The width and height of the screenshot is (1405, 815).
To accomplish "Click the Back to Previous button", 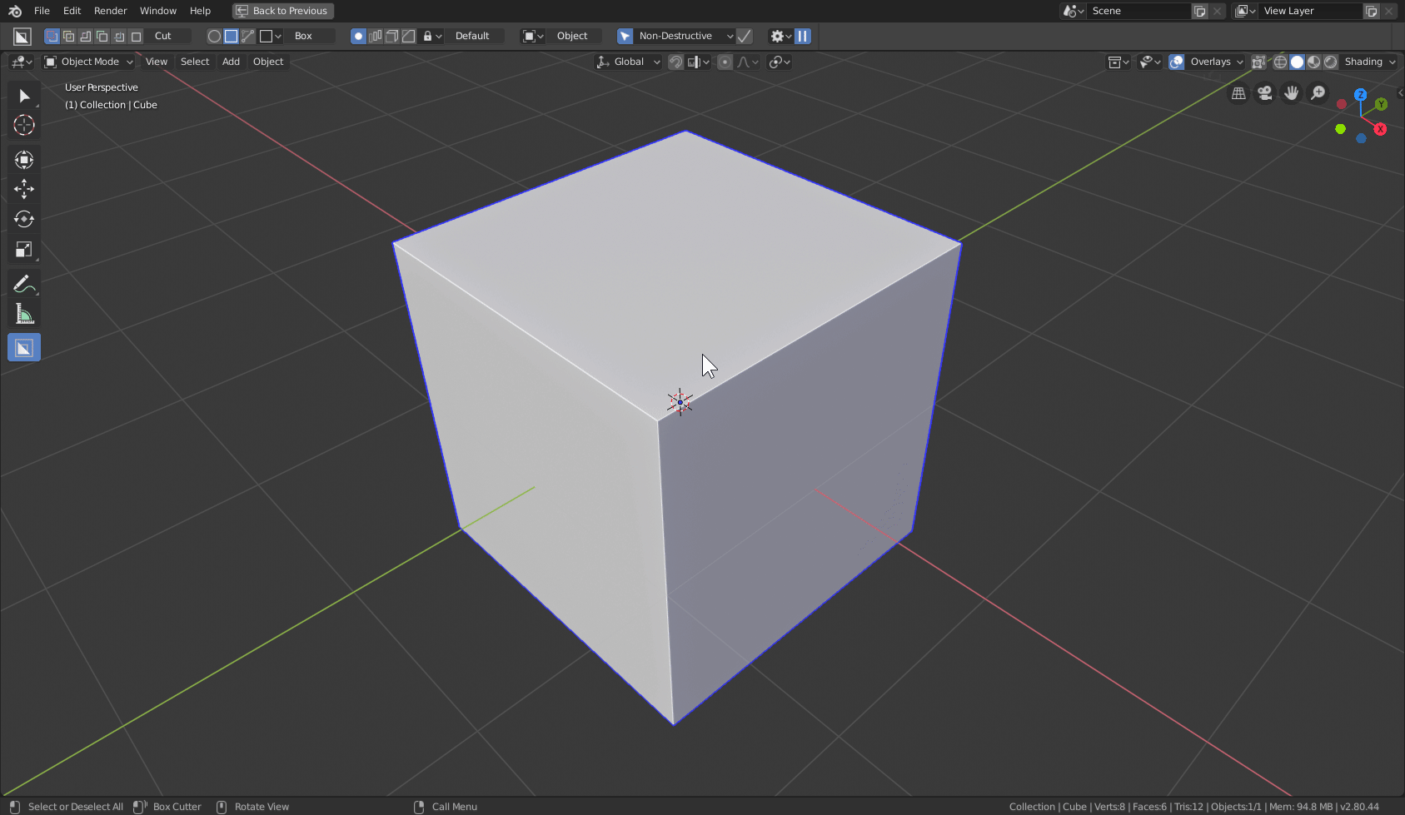I will click(282, 11).
